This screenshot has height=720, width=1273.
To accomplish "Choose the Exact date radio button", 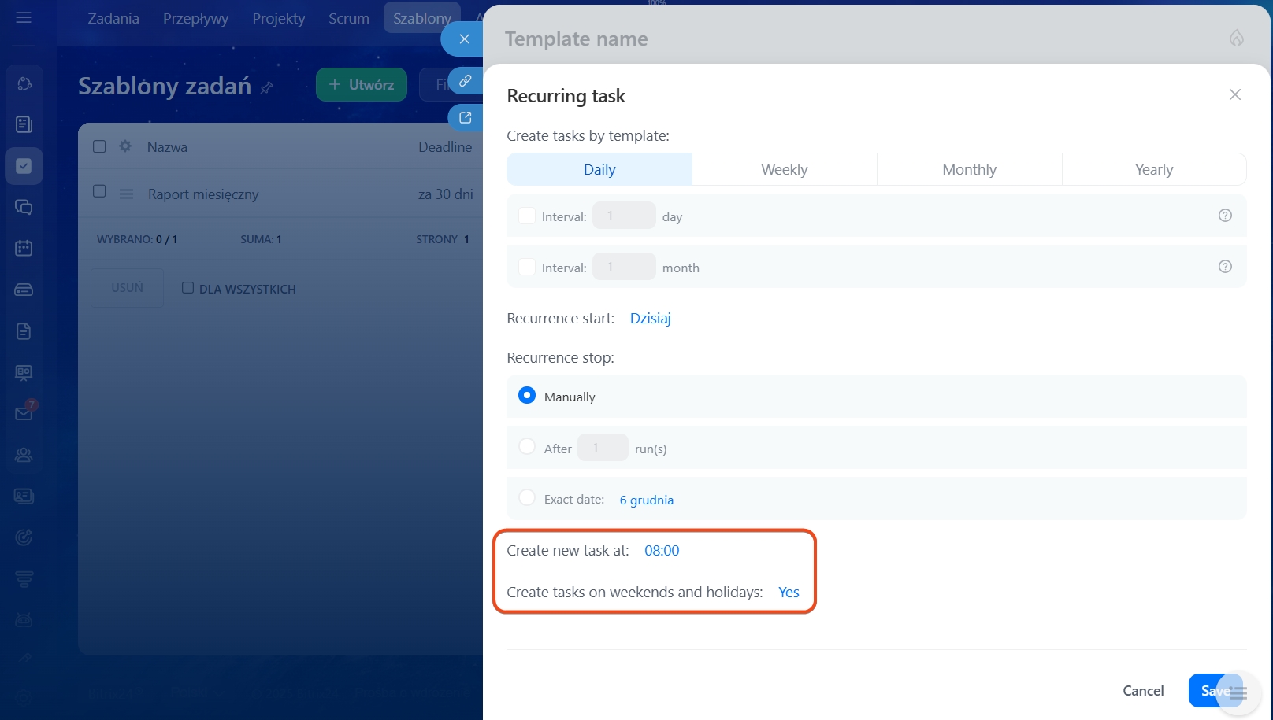I will pyautogui.click(x=527, y=498).
